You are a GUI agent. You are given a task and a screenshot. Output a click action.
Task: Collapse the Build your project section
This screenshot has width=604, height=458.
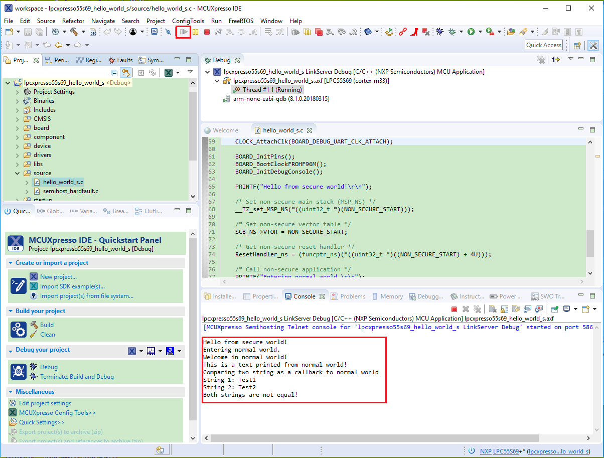(11, 311)
